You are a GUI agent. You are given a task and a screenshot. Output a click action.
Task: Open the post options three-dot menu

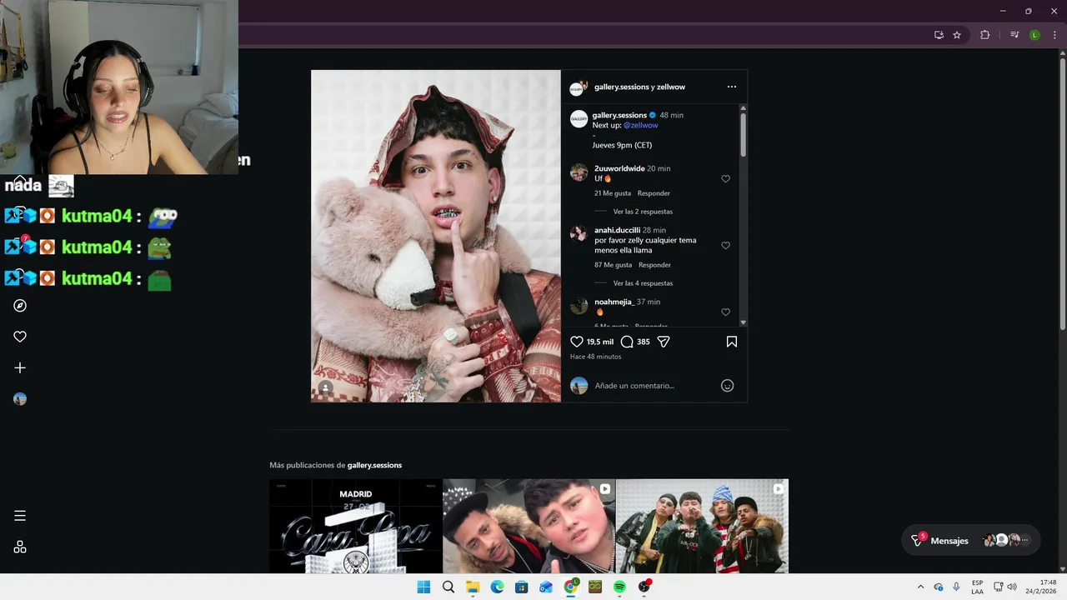tap(731, 87)
